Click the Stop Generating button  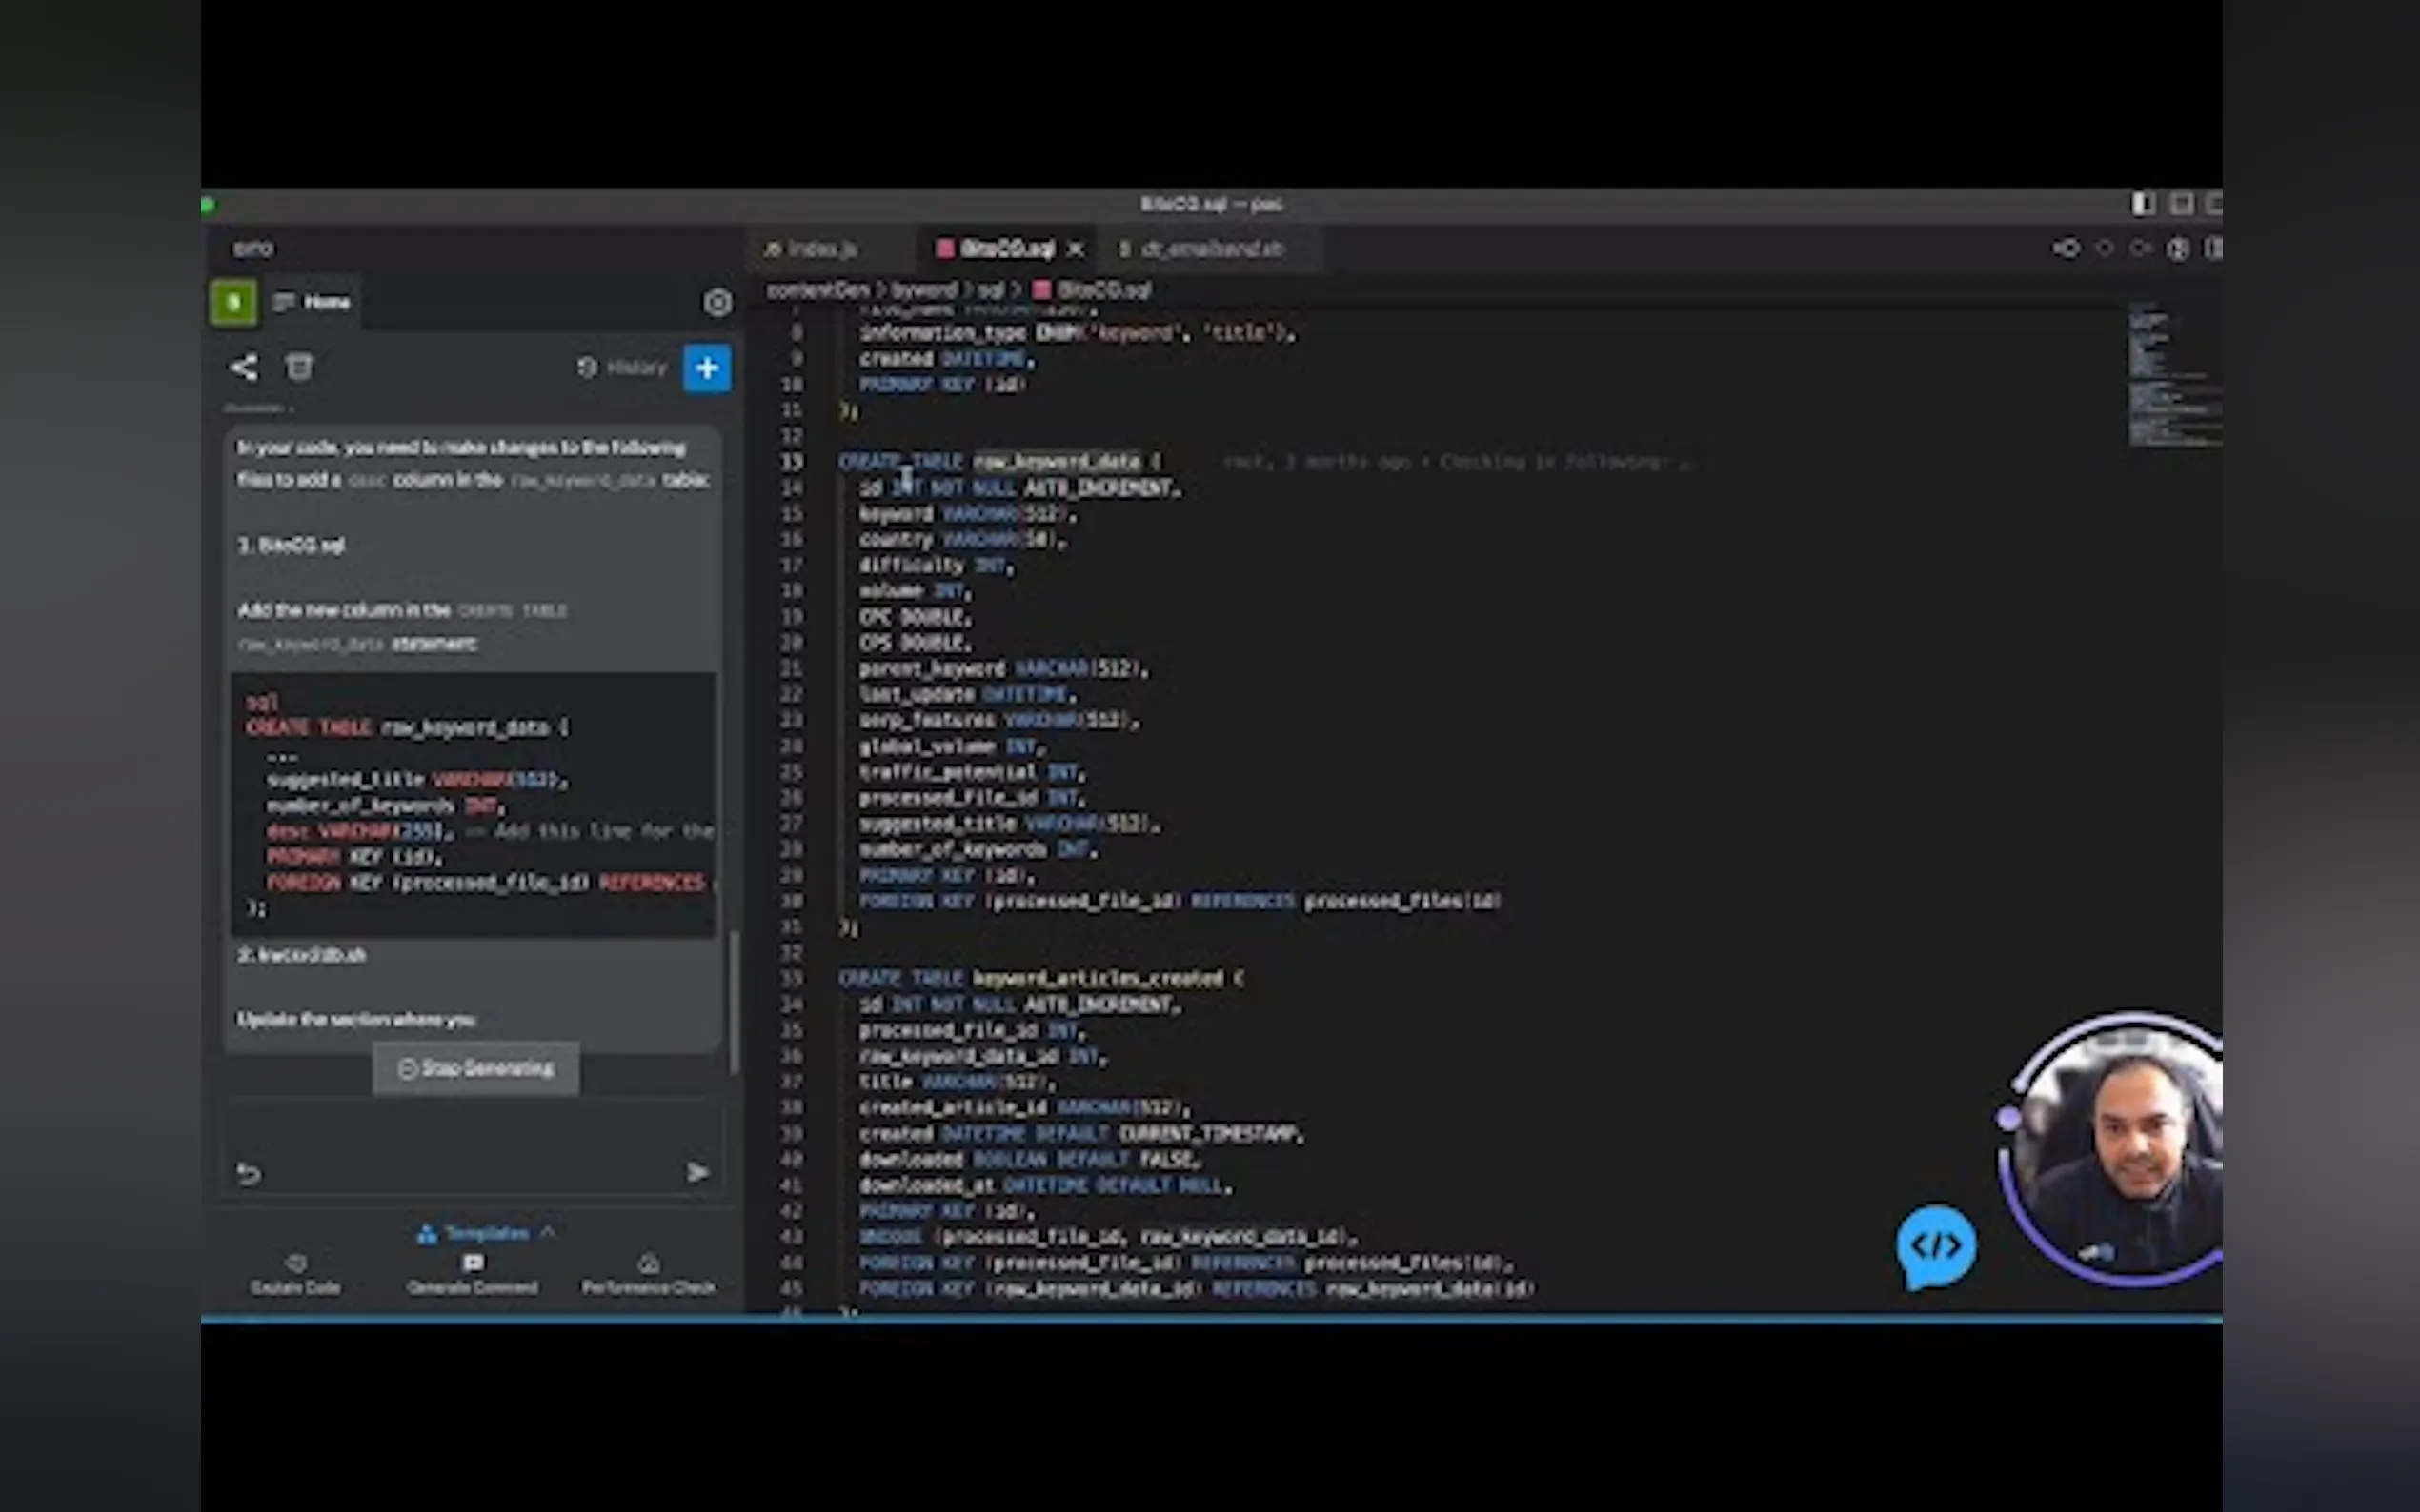click(476, 1068)
